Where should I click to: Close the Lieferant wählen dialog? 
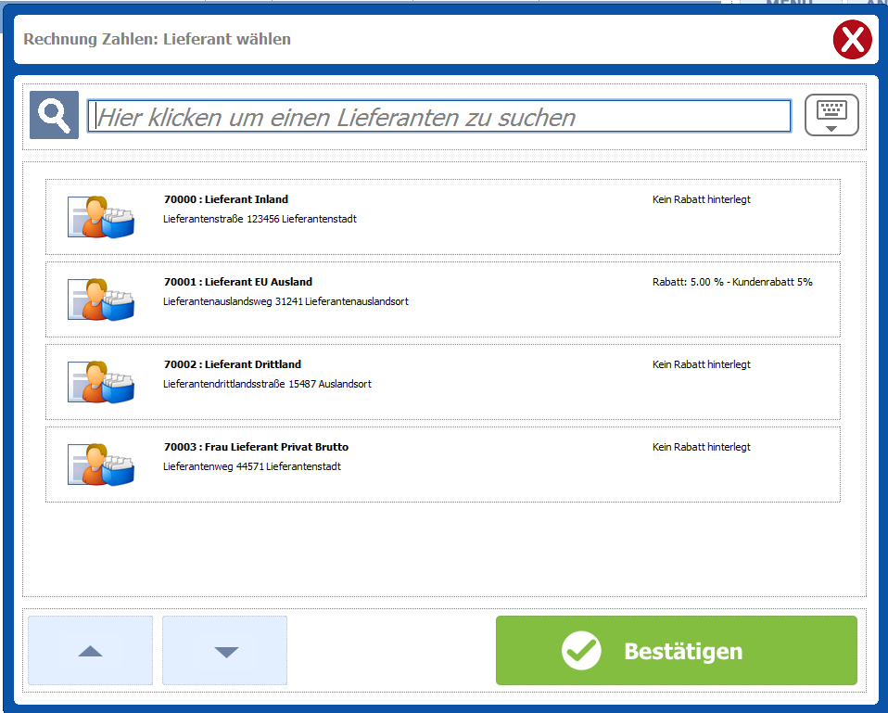[x=852, y=40]
